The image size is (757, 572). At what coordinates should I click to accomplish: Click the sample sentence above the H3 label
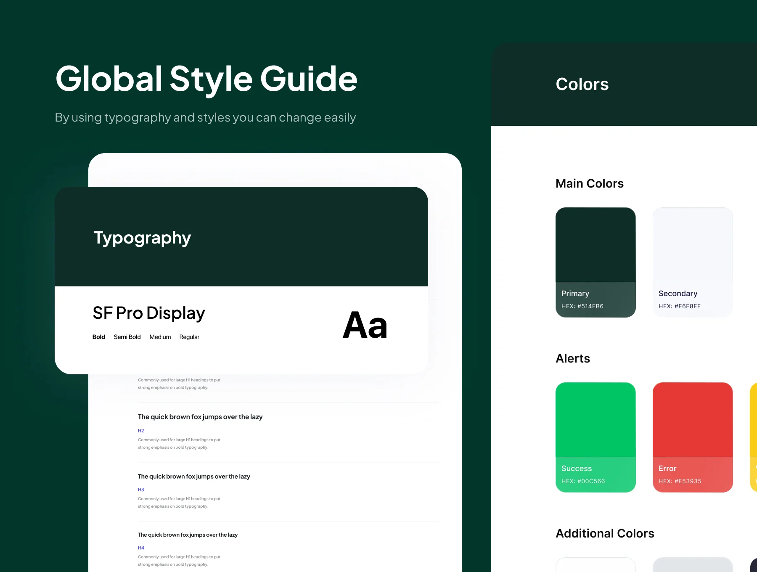coord(194,477)
